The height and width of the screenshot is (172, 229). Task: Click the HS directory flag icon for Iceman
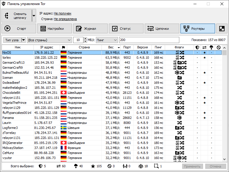click(180, 78)
